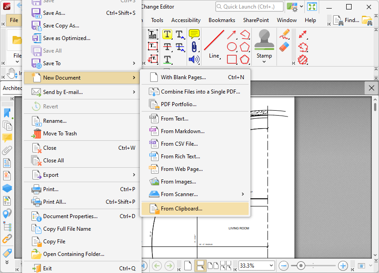Select From Clipboard in New Document submenu

click(195, 208)
